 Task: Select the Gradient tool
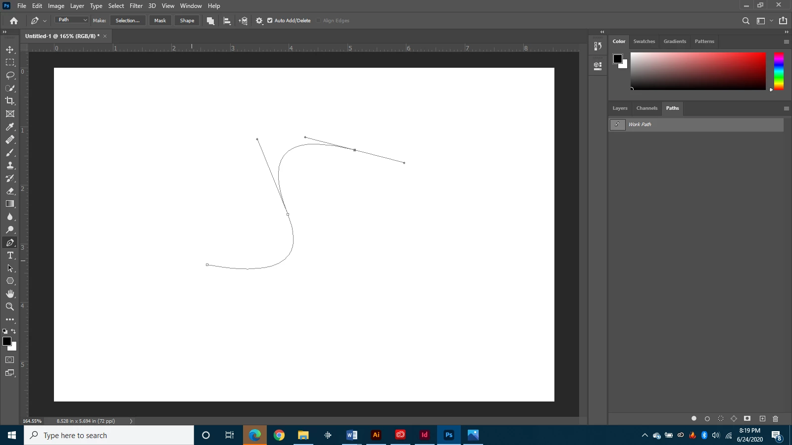[10, 204]
